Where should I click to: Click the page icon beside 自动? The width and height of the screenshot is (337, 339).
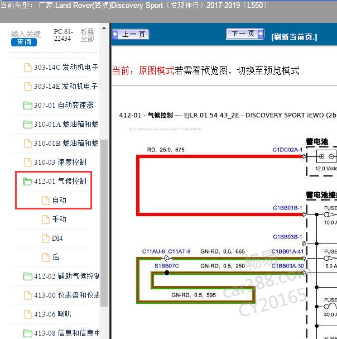[45, 200]
